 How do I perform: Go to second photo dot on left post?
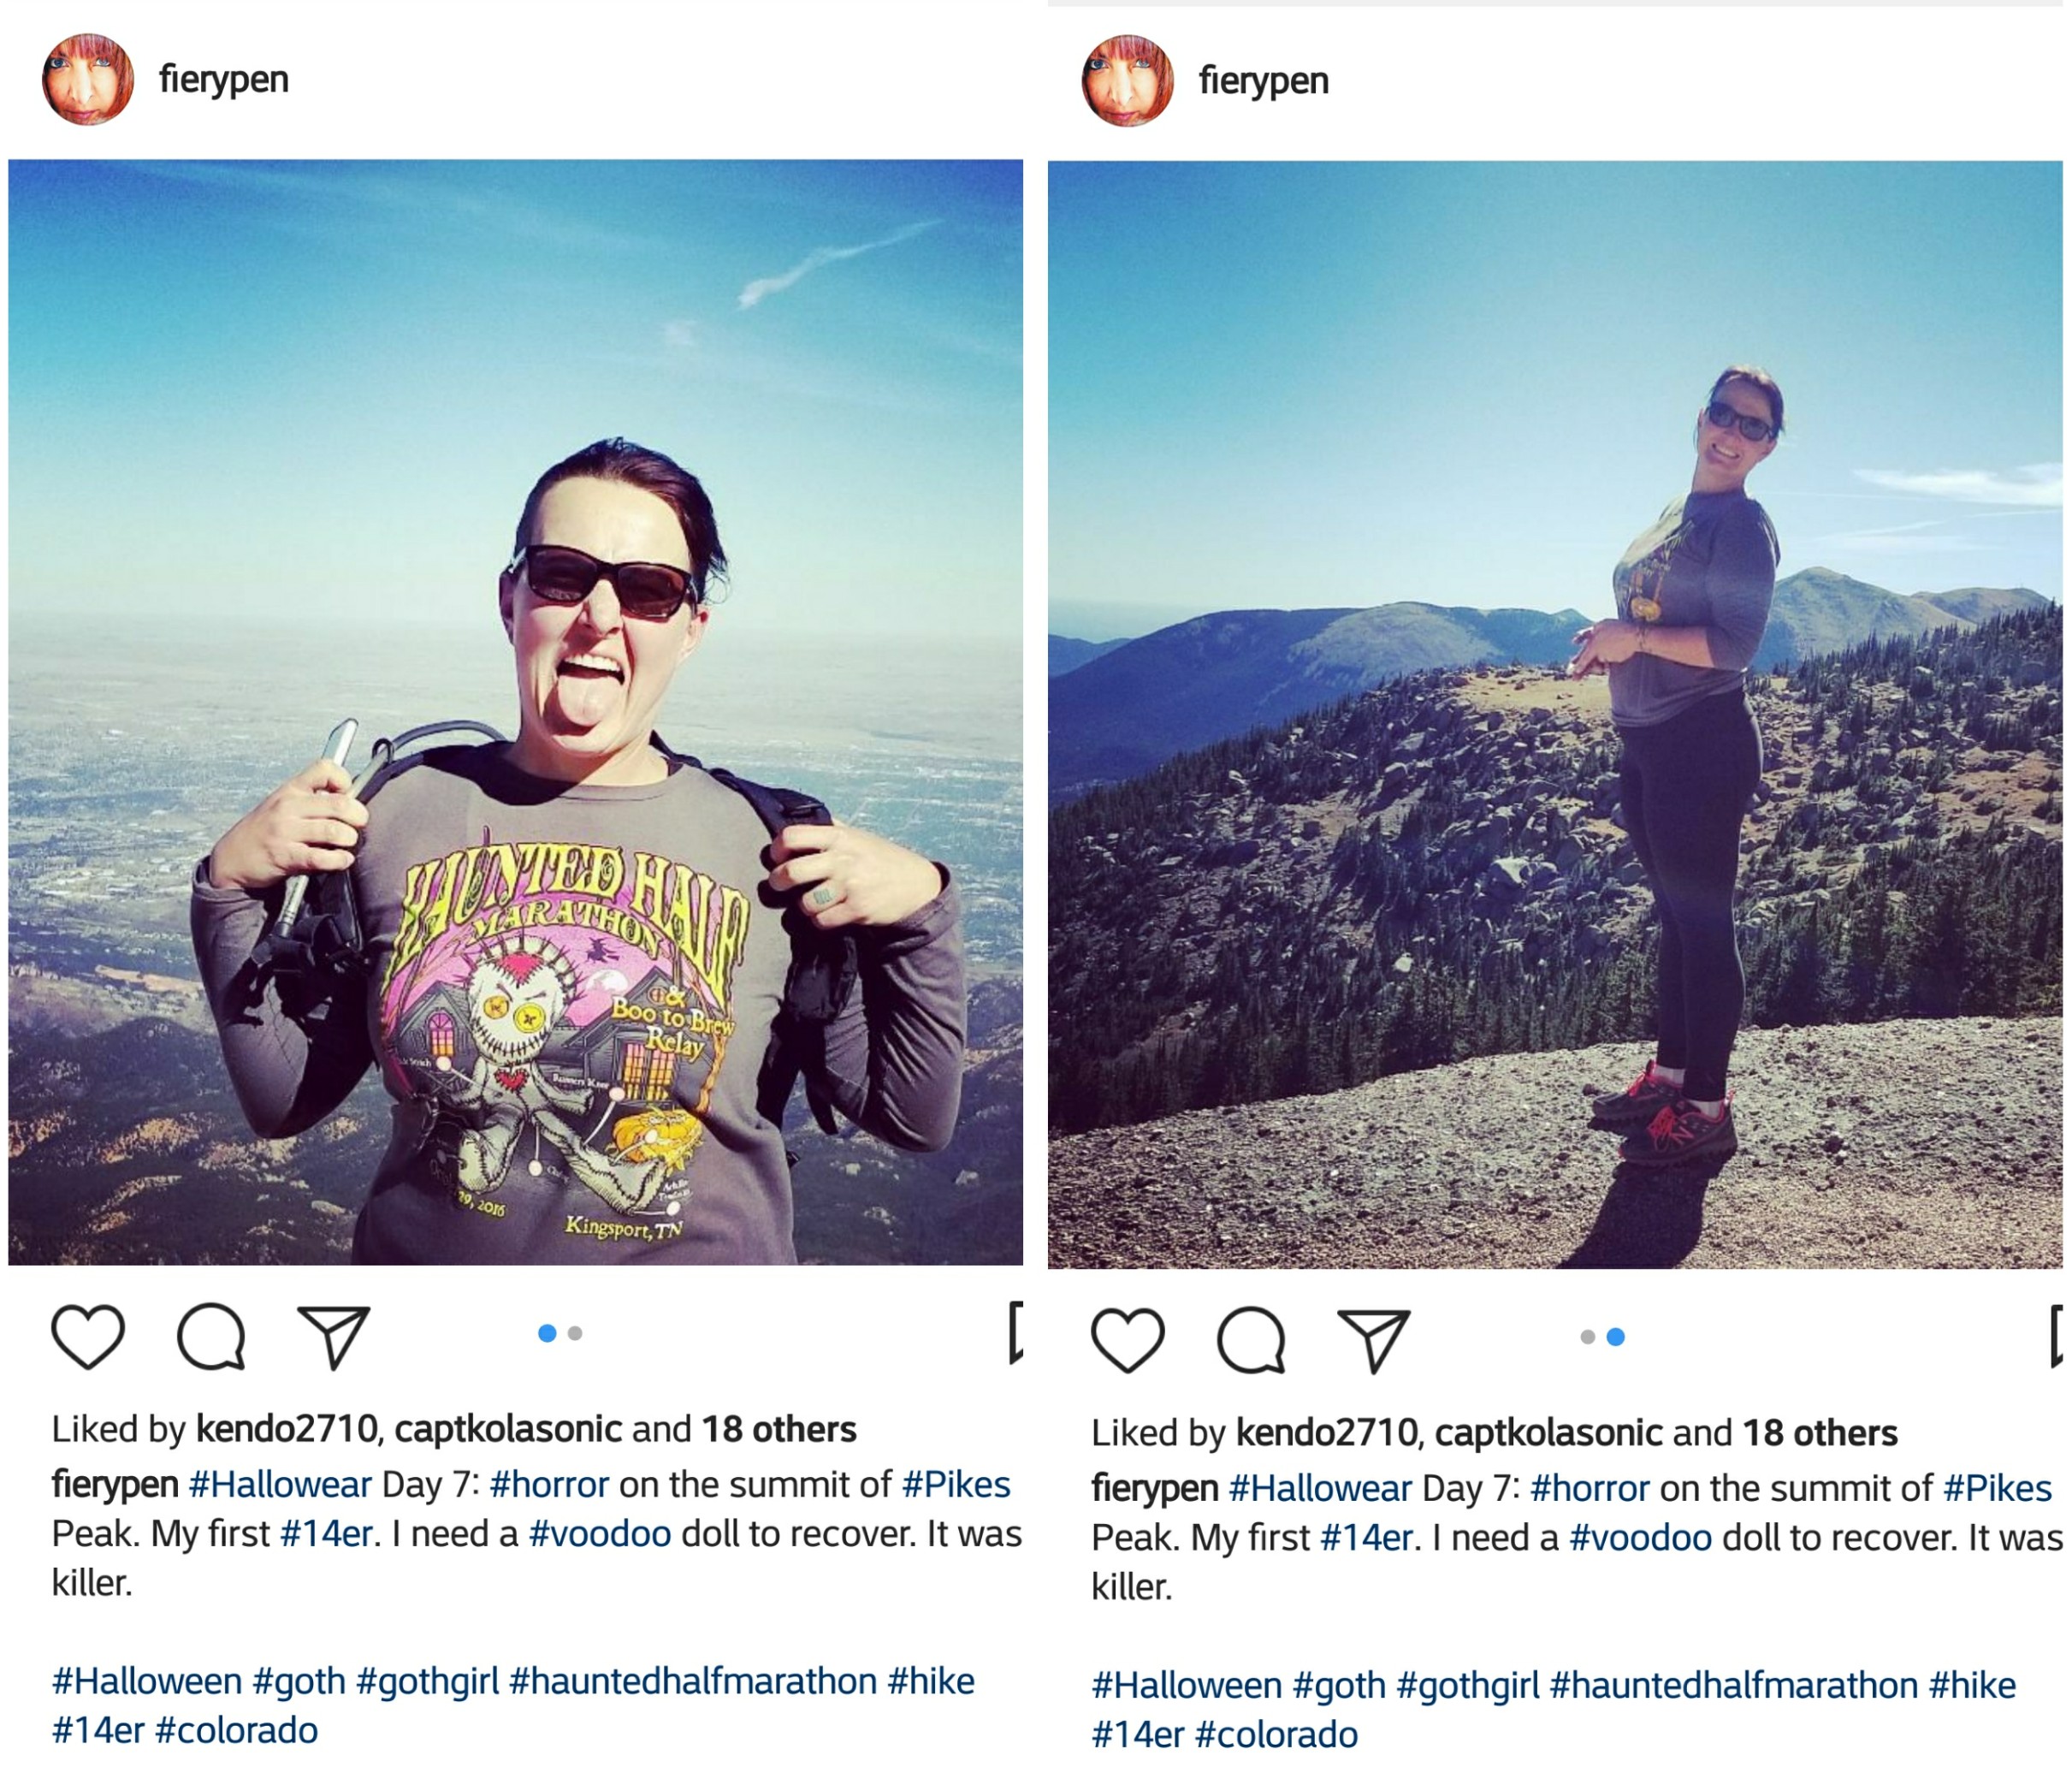click(575, 1333)
